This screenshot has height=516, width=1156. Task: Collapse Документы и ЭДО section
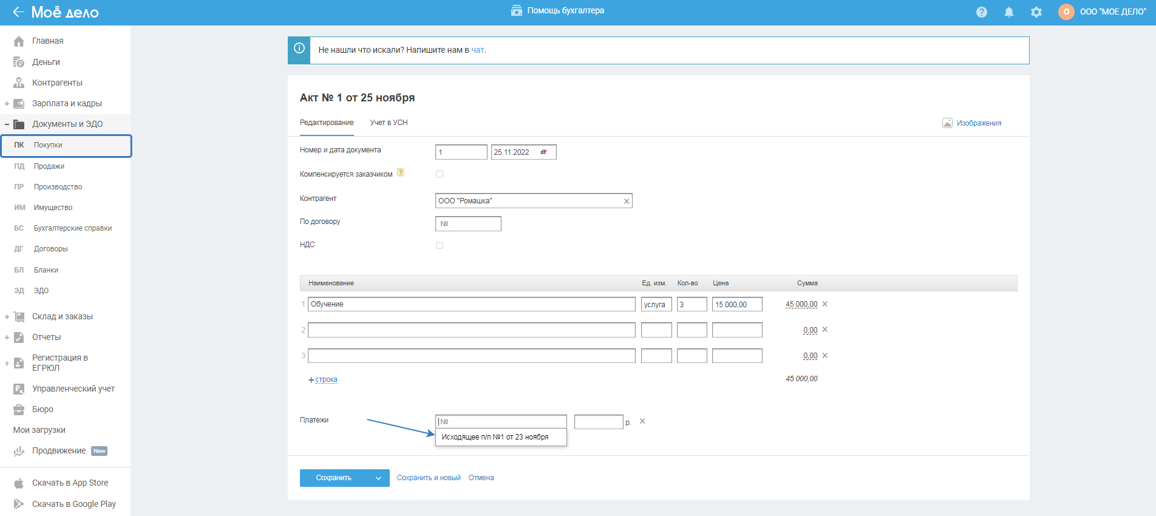tap(7, 124)
